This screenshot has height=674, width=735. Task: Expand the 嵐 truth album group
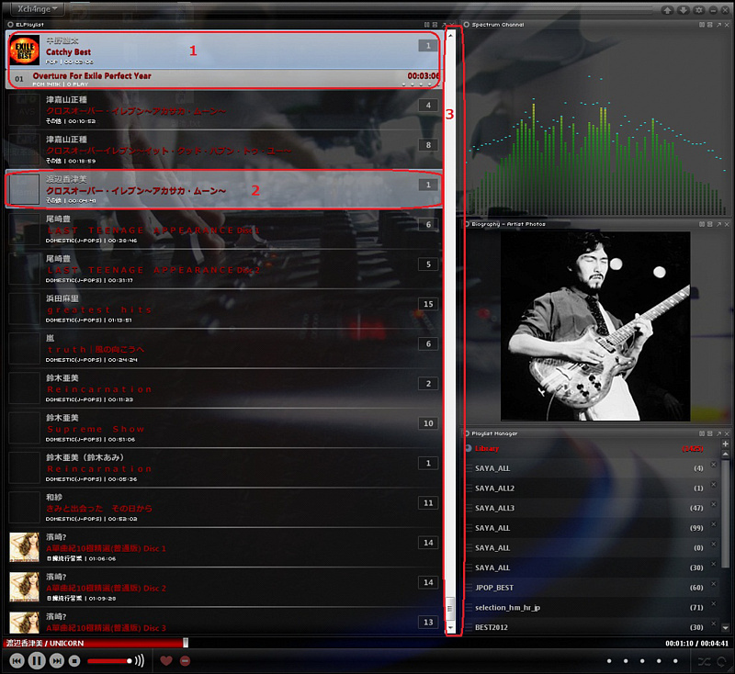click(x=224, y=349)
